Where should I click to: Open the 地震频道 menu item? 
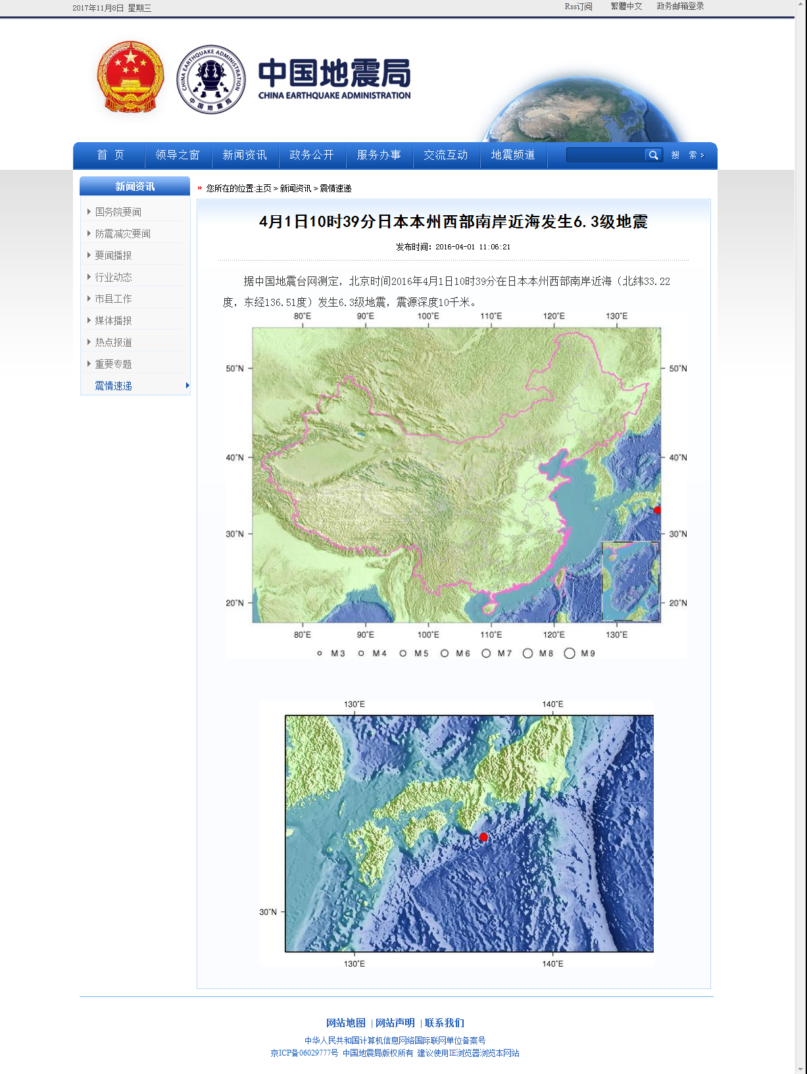[513, 155]
